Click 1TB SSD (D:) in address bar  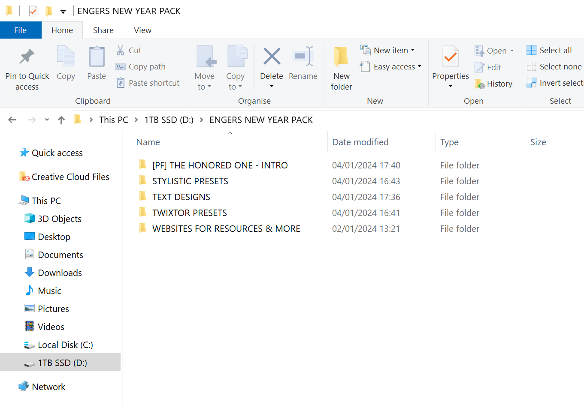[169, 120]
